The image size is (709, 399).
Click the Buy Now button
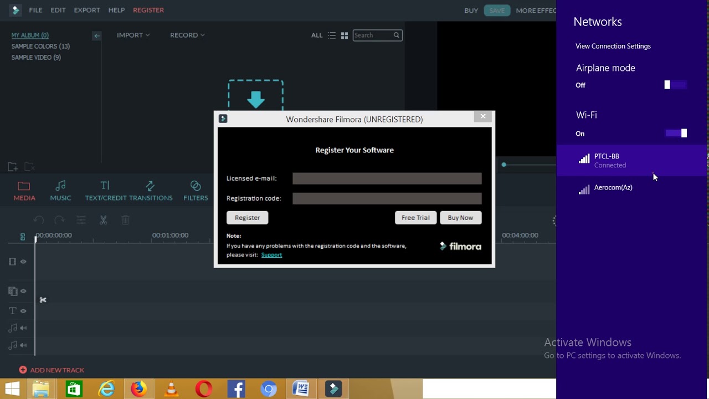(x=460, y=218)
